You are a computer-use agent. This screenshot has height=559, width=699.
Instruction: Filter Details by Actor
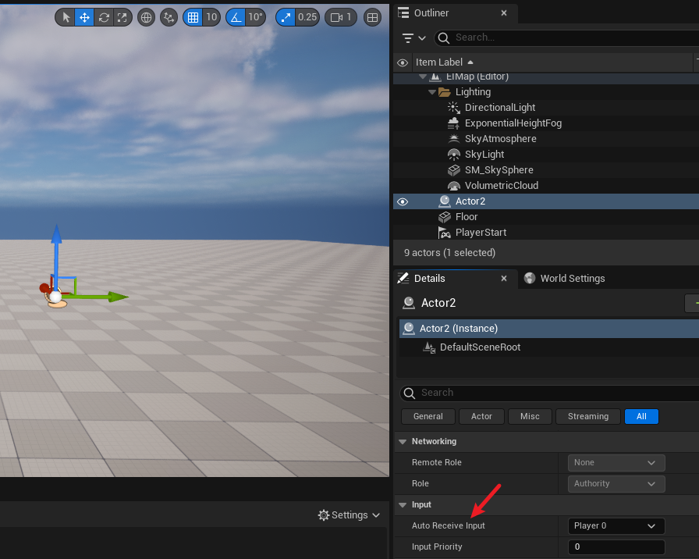pos(481,416)
